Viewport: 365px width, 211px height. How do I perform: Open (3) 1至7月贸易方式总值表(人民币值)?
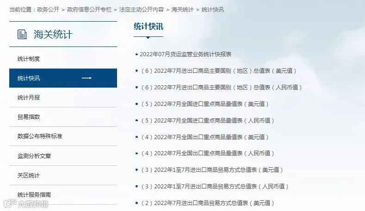coord(215,187)
